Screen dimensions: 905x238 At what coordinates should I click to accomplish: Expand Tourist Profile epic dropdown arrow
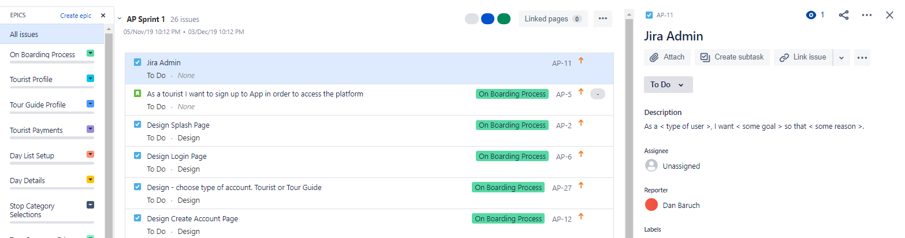(90, 78)
